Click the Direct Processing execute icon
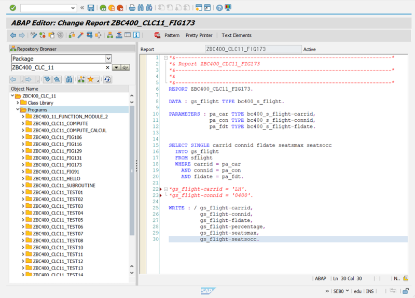The image size is (415, 298). click(x=89, y=35)
